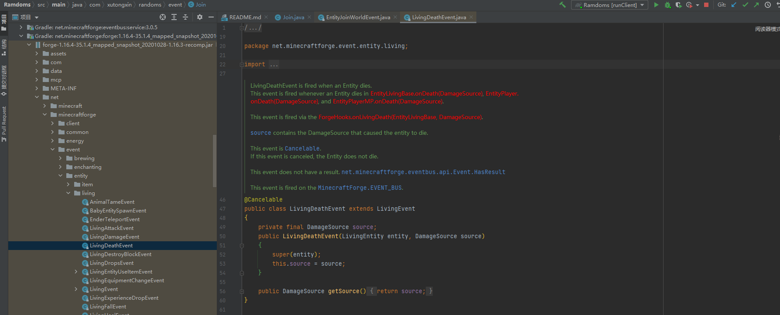The height and width of the screenshot is (315, 780).
Task: Unfold the collapsed import block
Action: [x=242, y=65]
